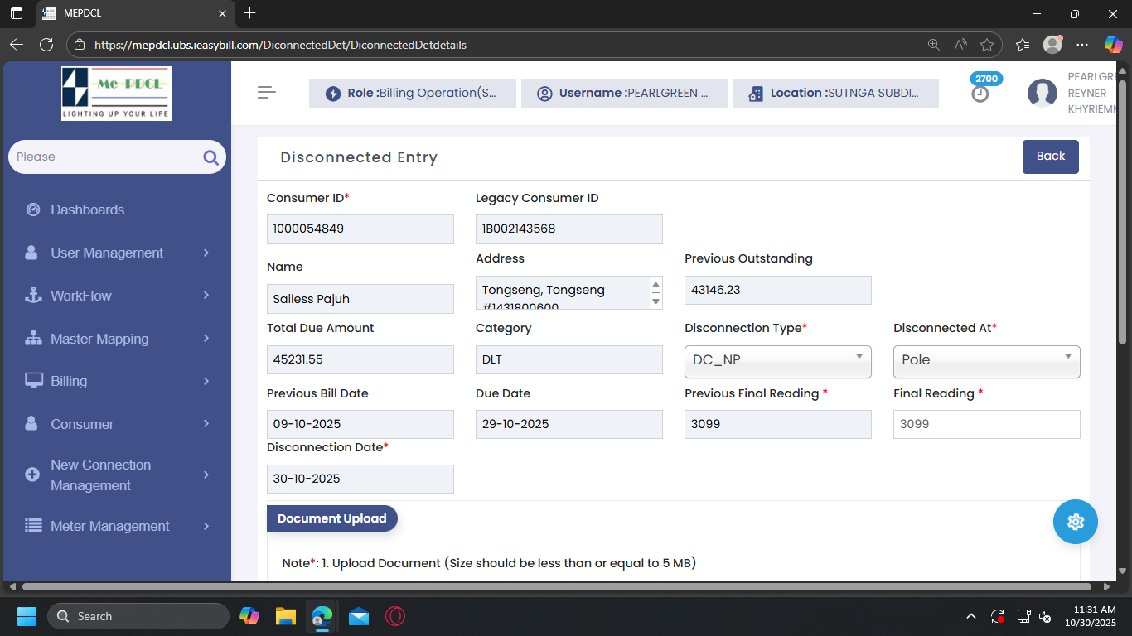Viewport: 1132px width, 636px height.
Task: Add this page to browser favorites
Action: pyautogui.click(x=986, y=45)
